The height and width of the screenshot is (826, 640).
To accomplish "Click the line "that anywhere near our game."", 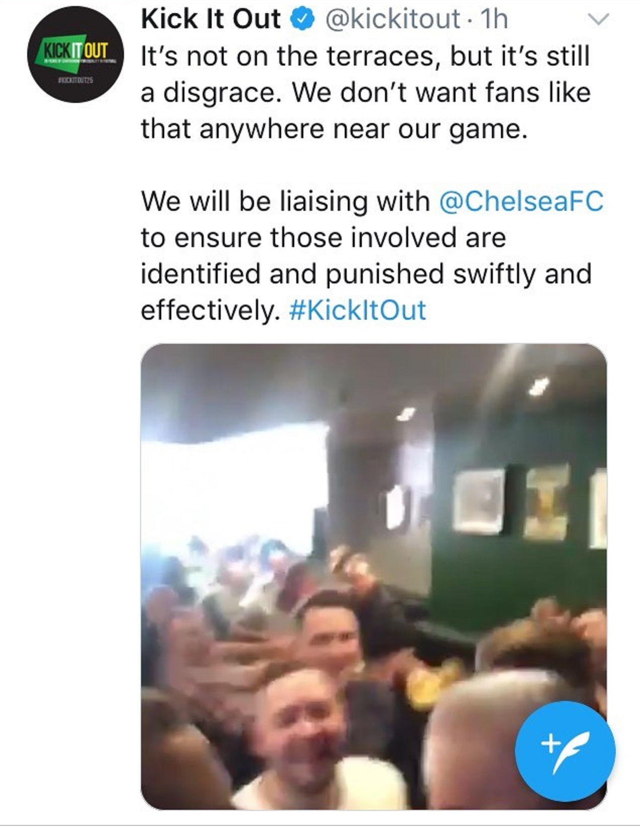I will pos(334,129).
